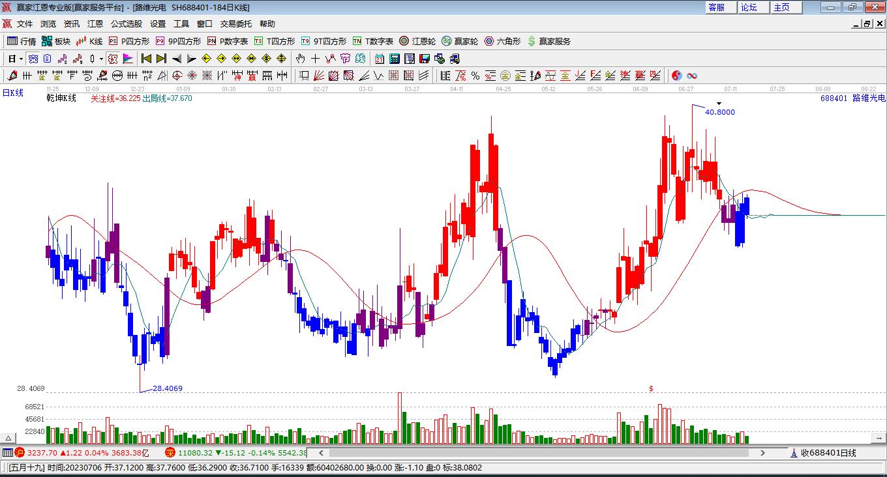This screenshot has height=477, width=887.
Task: Click the horizontal scrollbar right arrow
Action: pos(763,452)
